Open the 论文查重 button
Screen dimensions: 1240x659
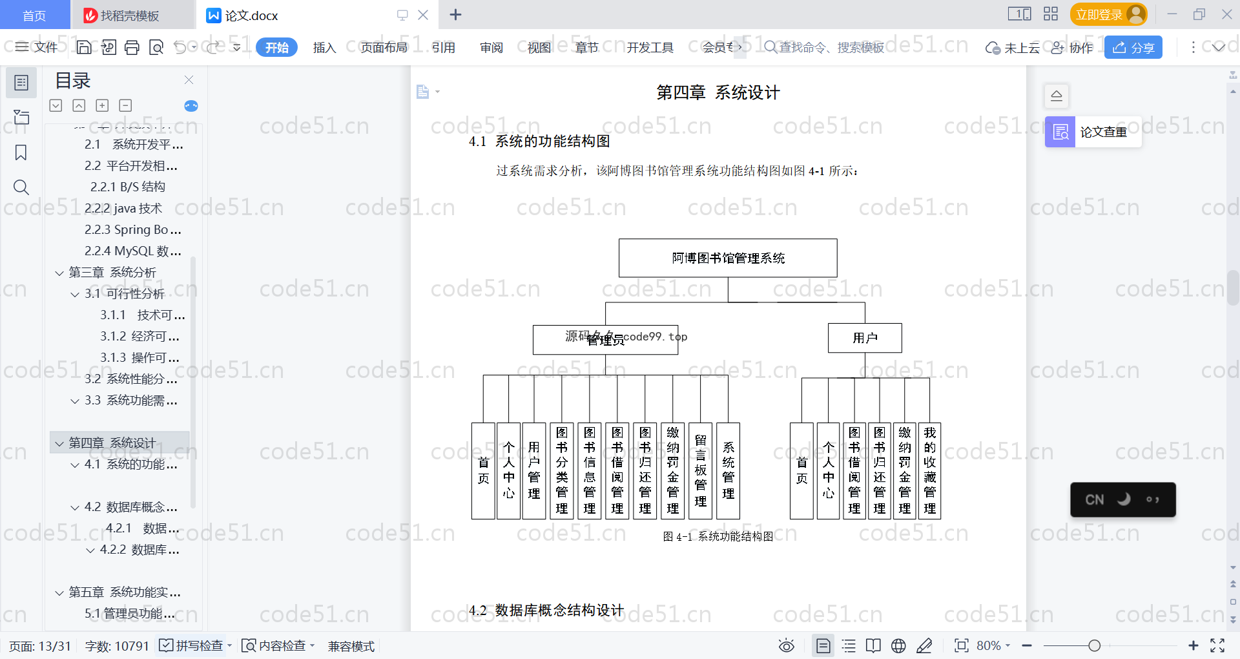(1093, 132)
